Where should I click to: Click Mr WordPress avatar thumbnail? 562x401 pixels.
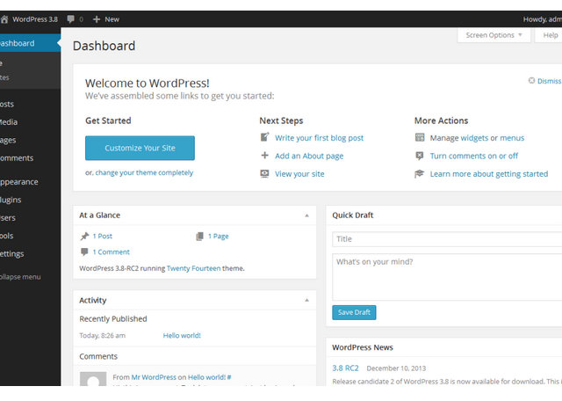(x=93, y=379)
